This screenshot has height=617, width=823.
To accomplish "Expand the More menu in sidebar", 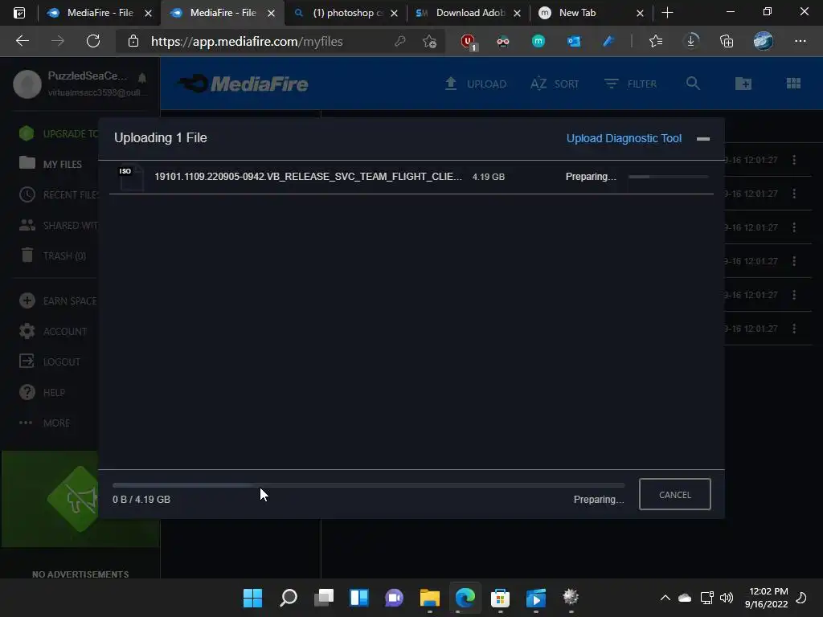I will [x=45, y=423].
